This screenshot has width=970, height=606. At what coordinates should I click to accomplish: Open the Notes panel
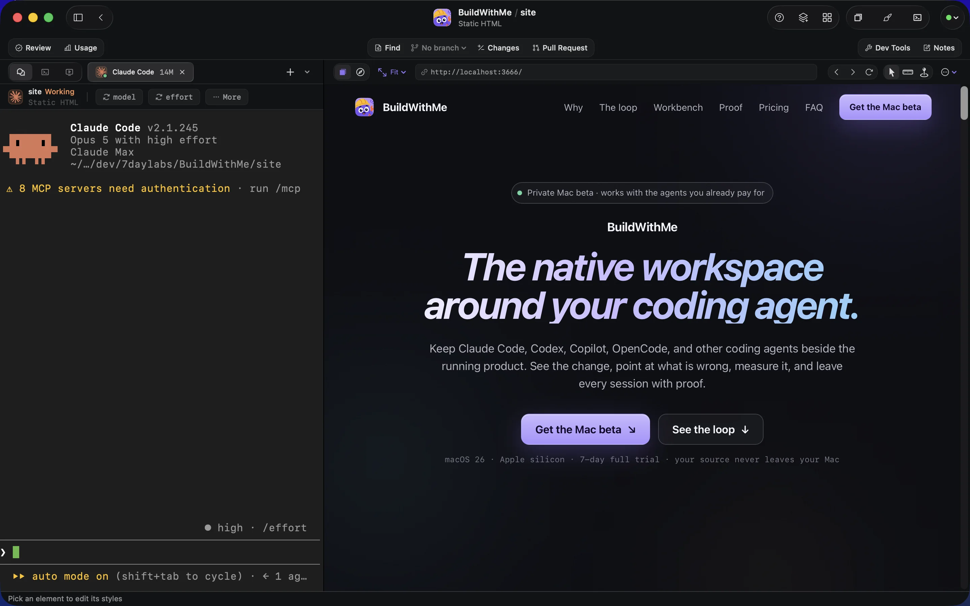tap(939, 48)
